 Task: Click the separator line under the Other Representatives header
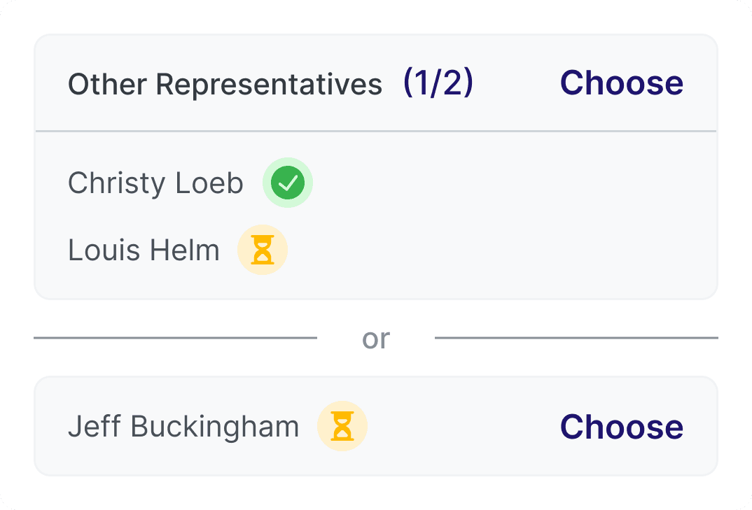coord(376,131)
